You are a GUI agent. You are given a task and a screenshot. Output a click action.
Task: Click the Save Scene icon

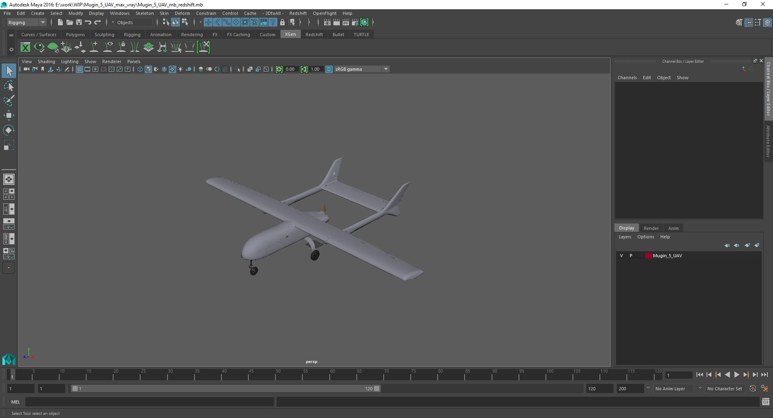point(79,23)
